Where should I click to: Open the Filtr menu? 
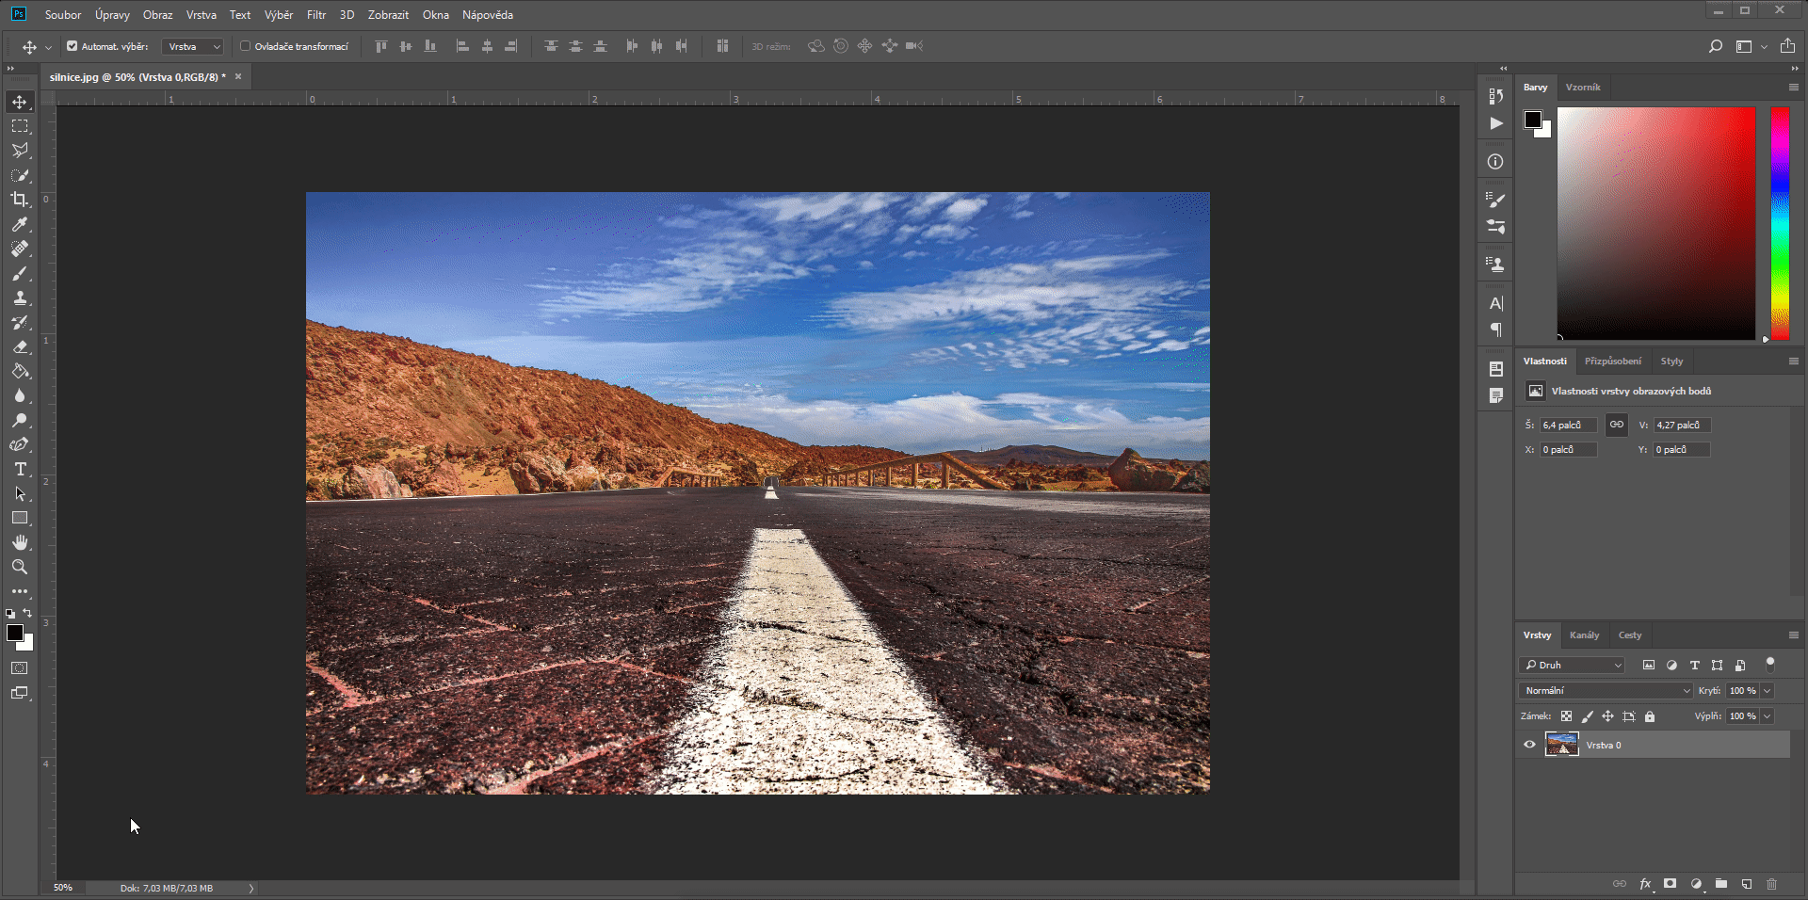315,14
